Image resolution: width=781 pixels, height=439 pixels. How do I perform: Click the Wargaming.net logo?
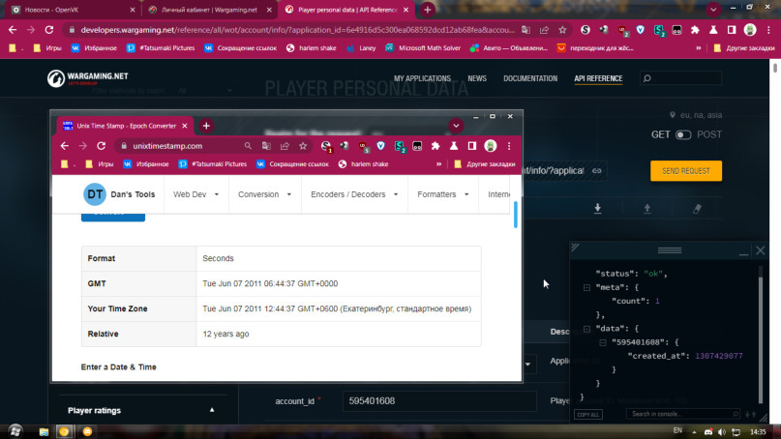(88, 78)
